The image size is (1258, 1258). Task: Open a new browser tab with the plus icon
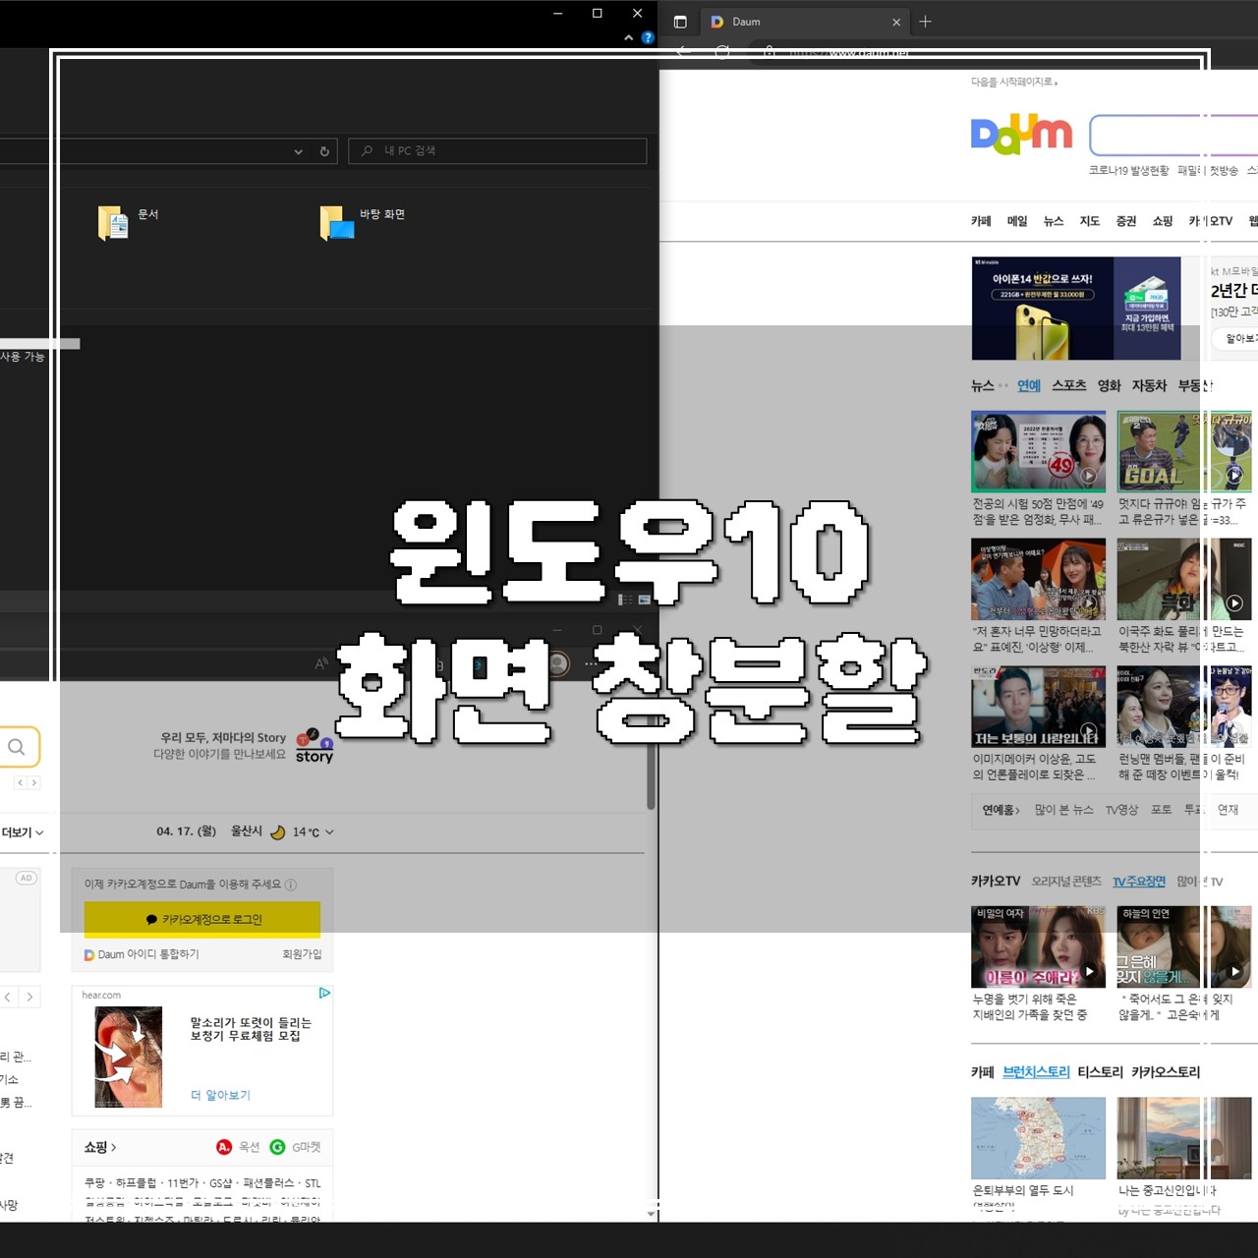(x=926, y=22)
